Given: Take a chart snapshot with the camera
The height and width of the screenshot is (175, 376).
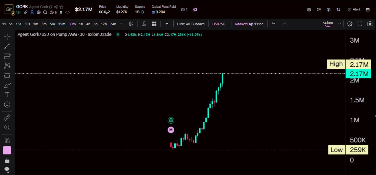Looking at the screenshot, I should [370, 24].
